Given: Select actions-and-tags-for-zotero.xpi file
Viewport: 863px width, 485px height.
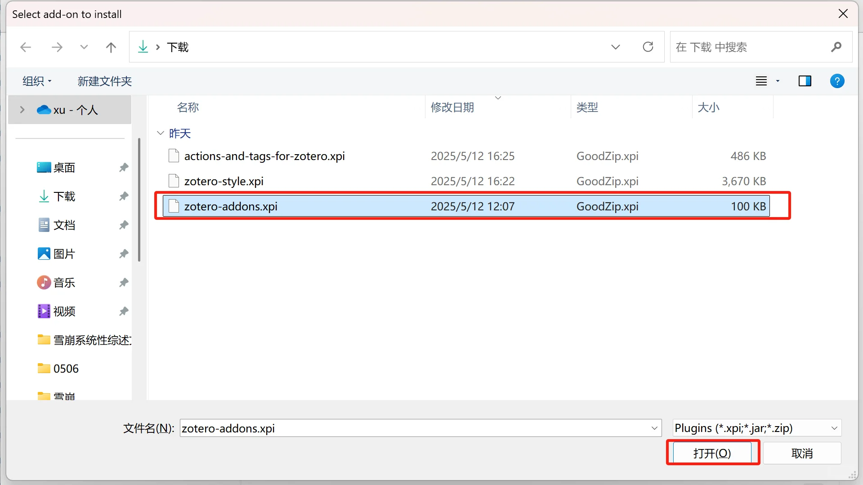Looking at the screenshot, I should point(466,156).
